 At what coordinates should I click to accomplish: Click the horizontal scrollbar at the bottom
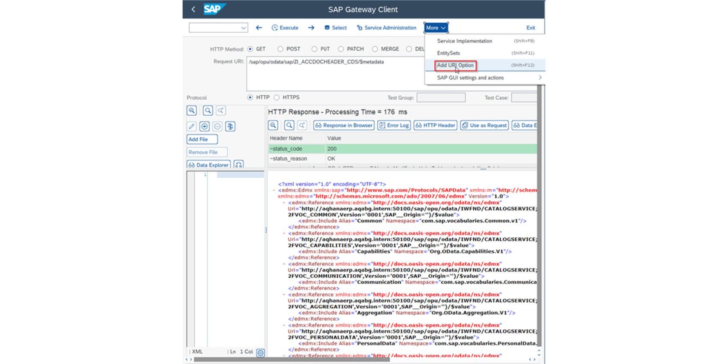coord(292,360)
